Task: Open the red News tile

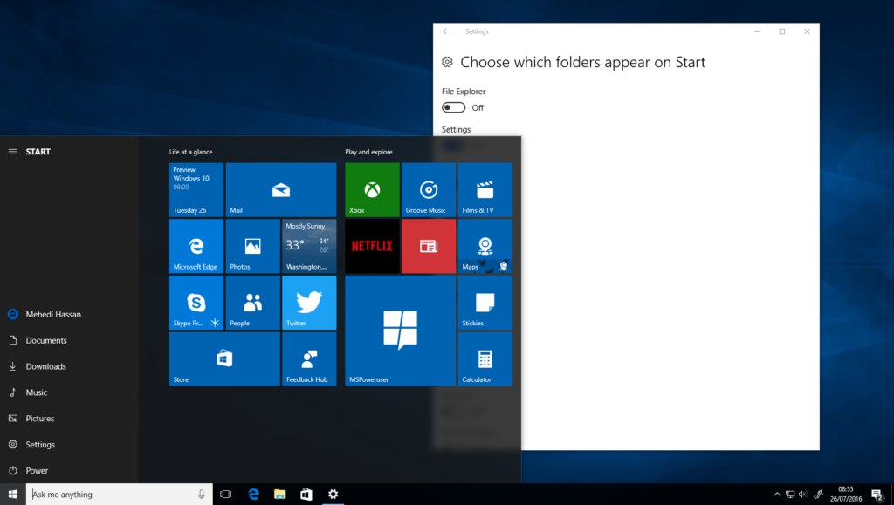Action: pos(429,246)
